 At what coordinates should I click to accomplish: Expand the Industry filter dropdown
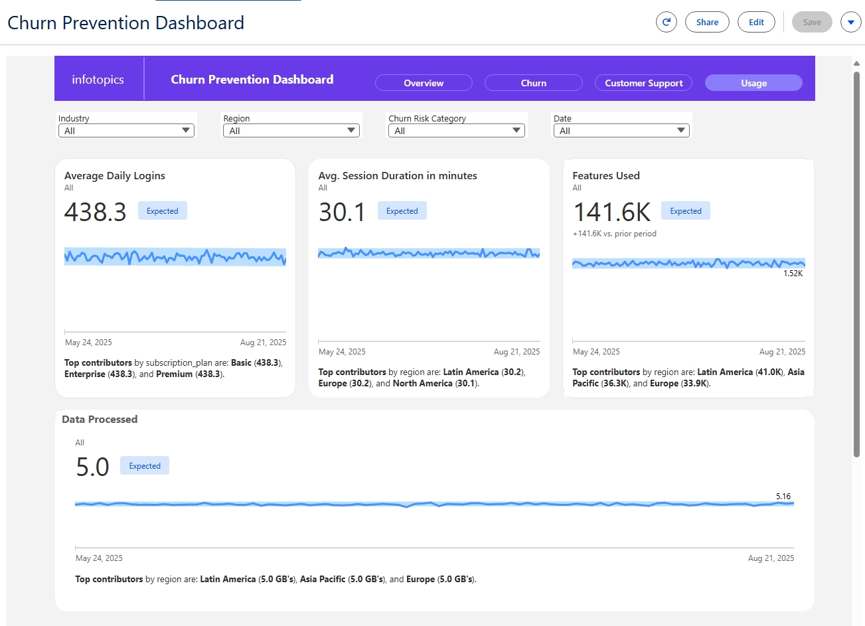pos(126,131)
